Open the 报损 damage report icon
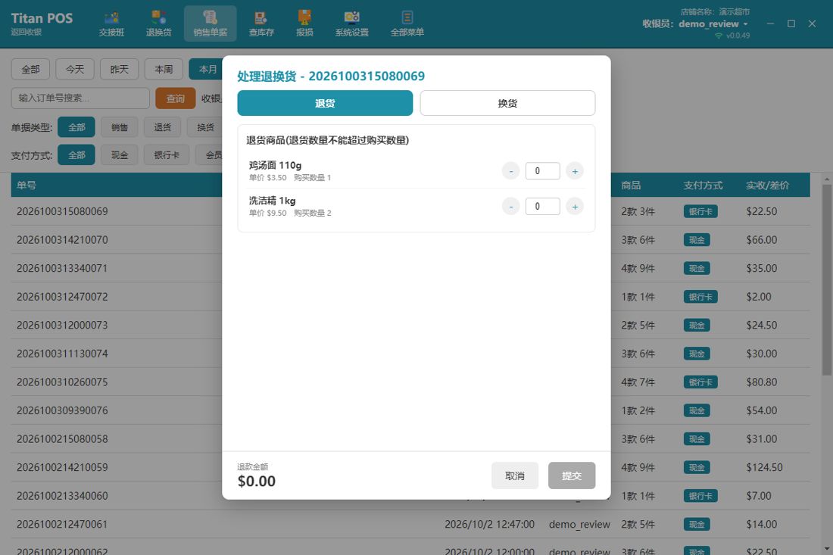The width and height of the screenshot is (833, 555). pyautogui.click(x=304, y=24)
